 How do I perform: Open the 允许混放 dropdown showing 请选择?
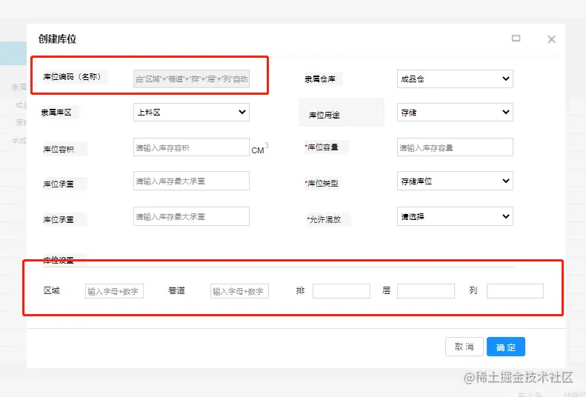click(455, 216)
